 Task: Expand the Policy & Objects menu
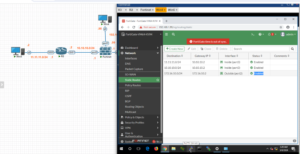(x=140, y=117)
